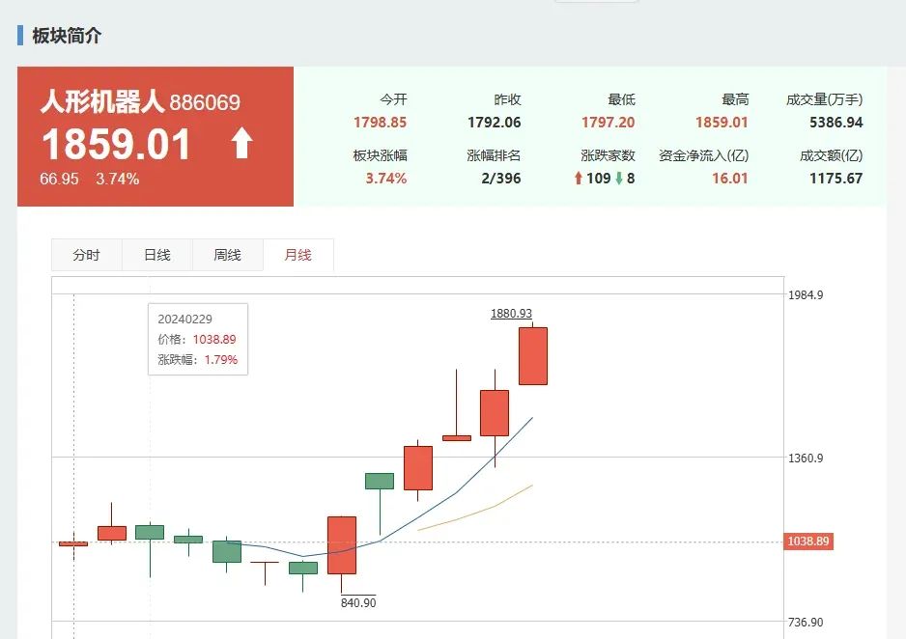Screen dimensions: 906x639
Task: Click the blue bar beside 板块简介
Action: pyautogui.click(x=20, y=35)
